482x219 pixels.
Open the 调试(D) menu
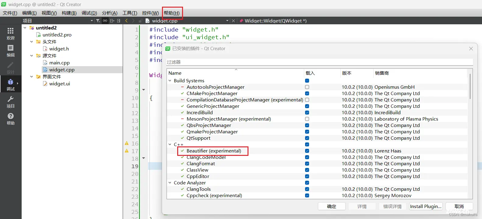pos(89,13)
